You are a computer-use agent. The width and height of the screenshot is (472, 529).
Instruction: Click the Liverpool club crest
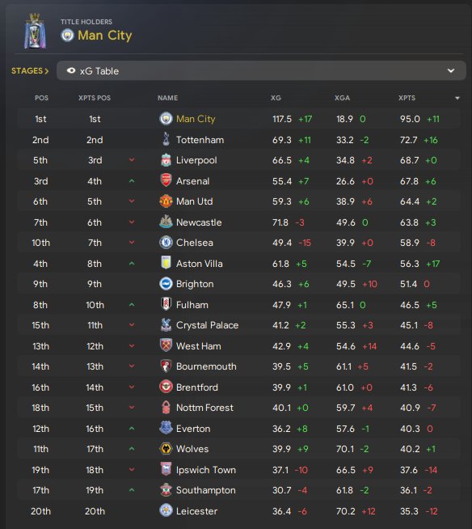pyautogui.click(x=166, y=160)
